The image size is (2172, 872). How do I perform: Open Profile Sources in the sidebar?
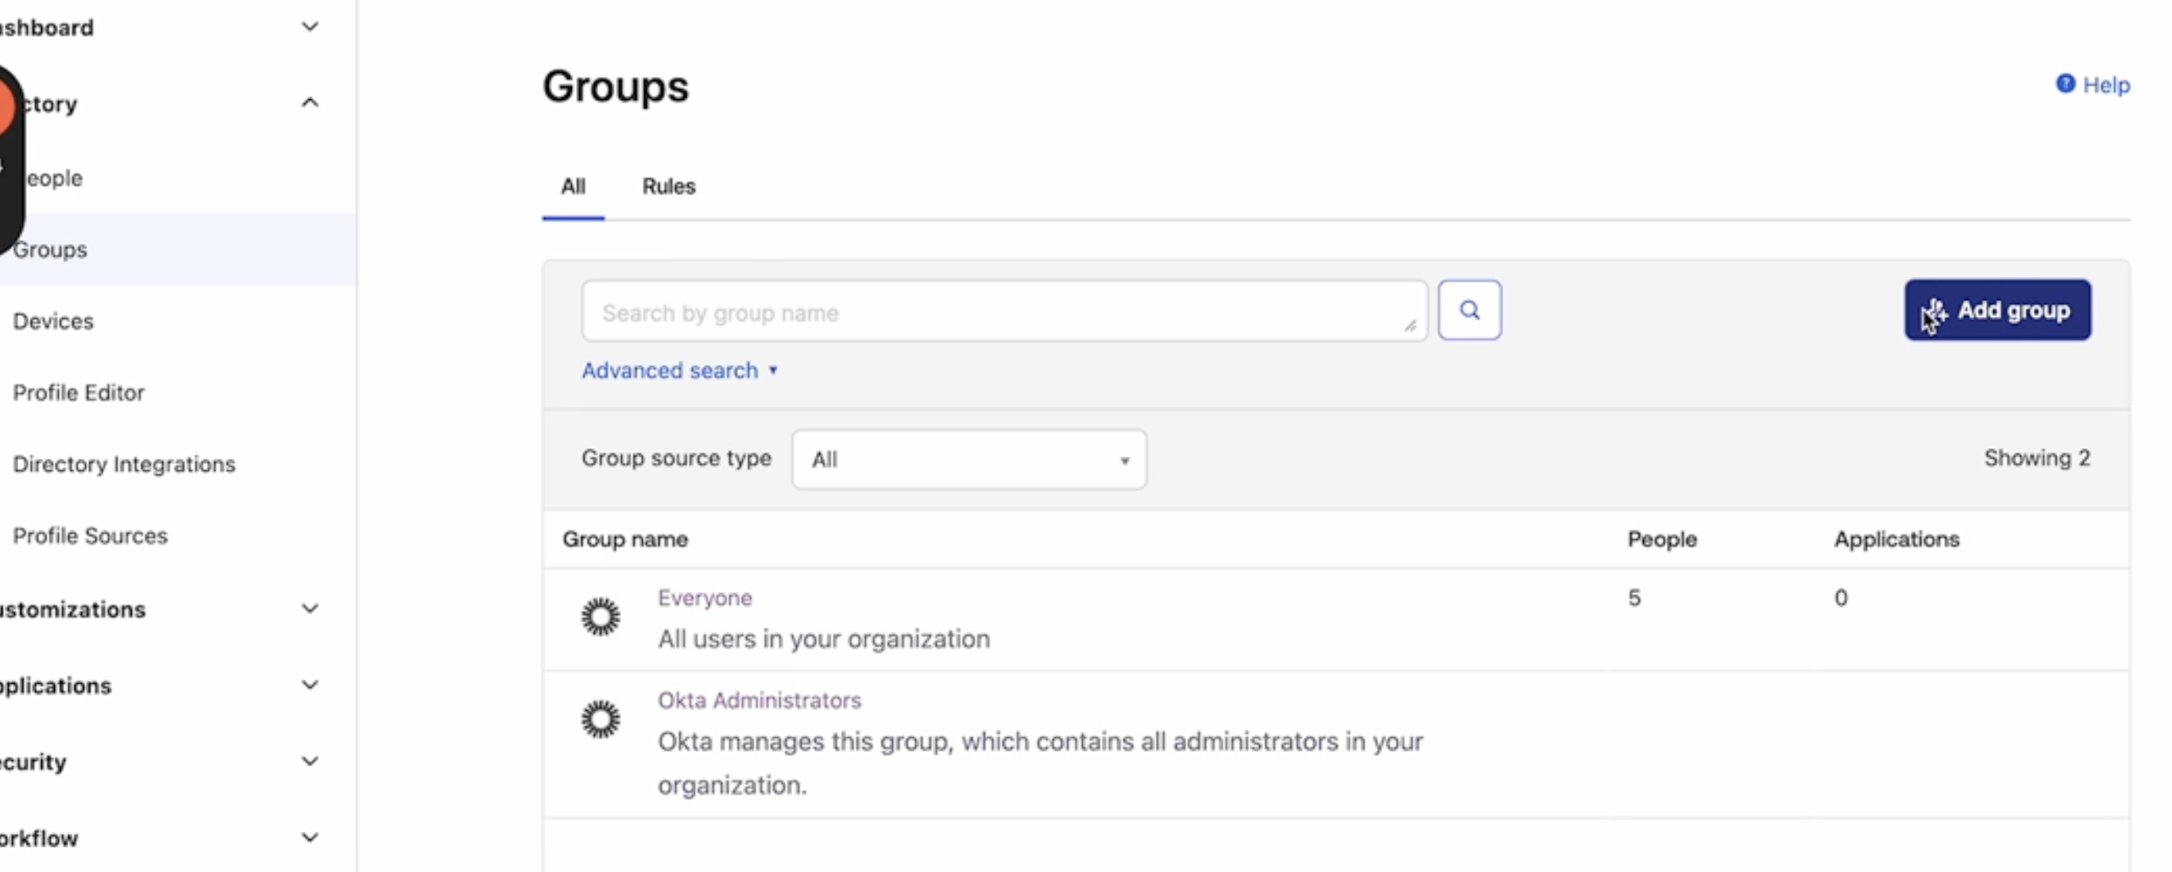tap(91, 536)
